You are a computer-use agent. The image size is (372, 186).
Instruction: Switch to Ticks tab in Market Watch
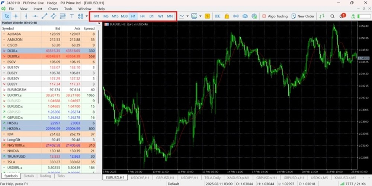[61, 176]
